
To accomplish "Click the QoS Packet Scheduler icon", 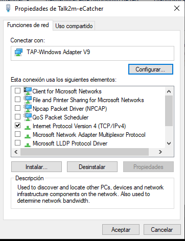I will coord(28,117).
